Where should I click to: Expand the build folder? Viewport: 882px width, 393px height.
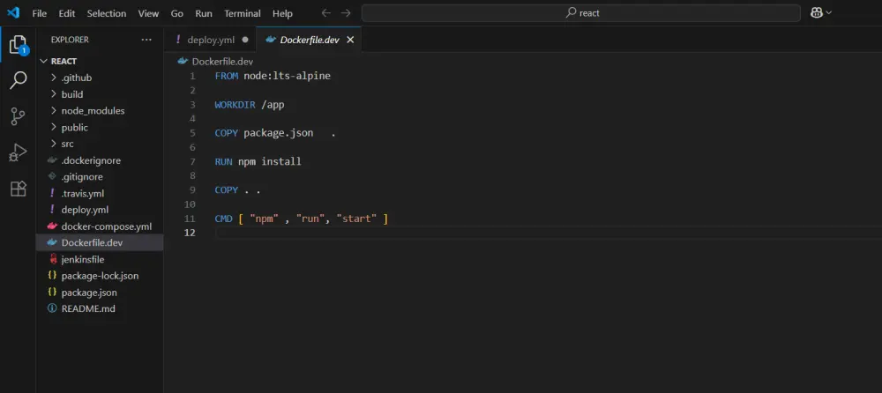point(54,94)
